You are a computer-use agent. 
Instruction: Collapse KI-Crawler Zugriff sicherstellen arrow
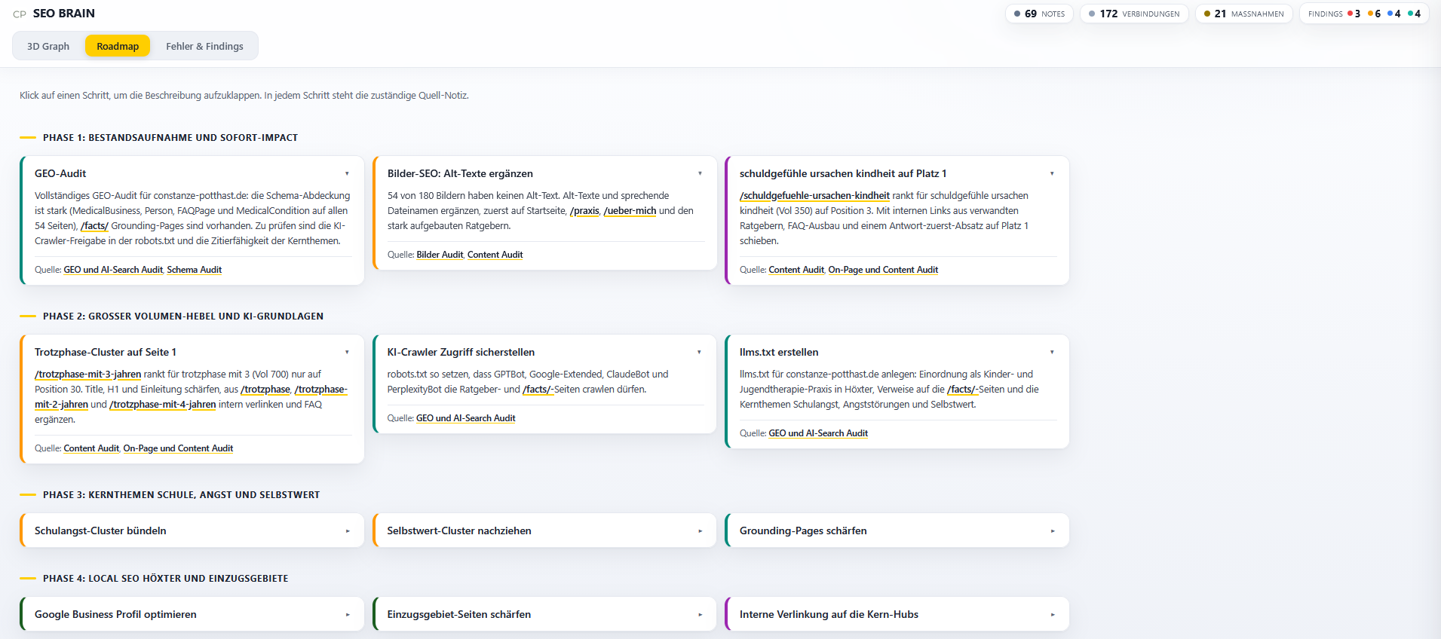(x=699, y=352)
